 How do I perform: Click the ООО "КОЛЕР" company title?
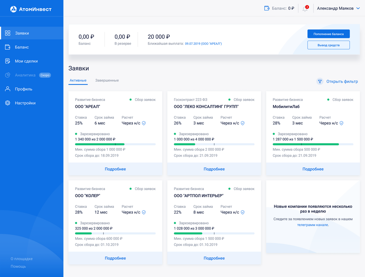click(88, 196)
